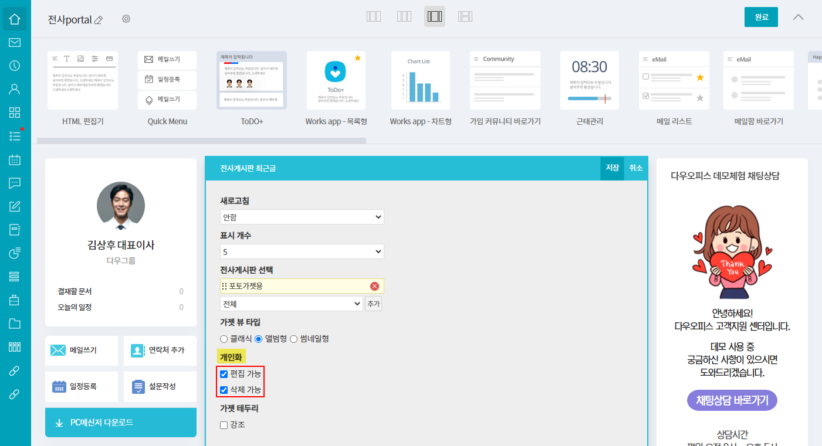Click the 완료 button

click(761, 17)
